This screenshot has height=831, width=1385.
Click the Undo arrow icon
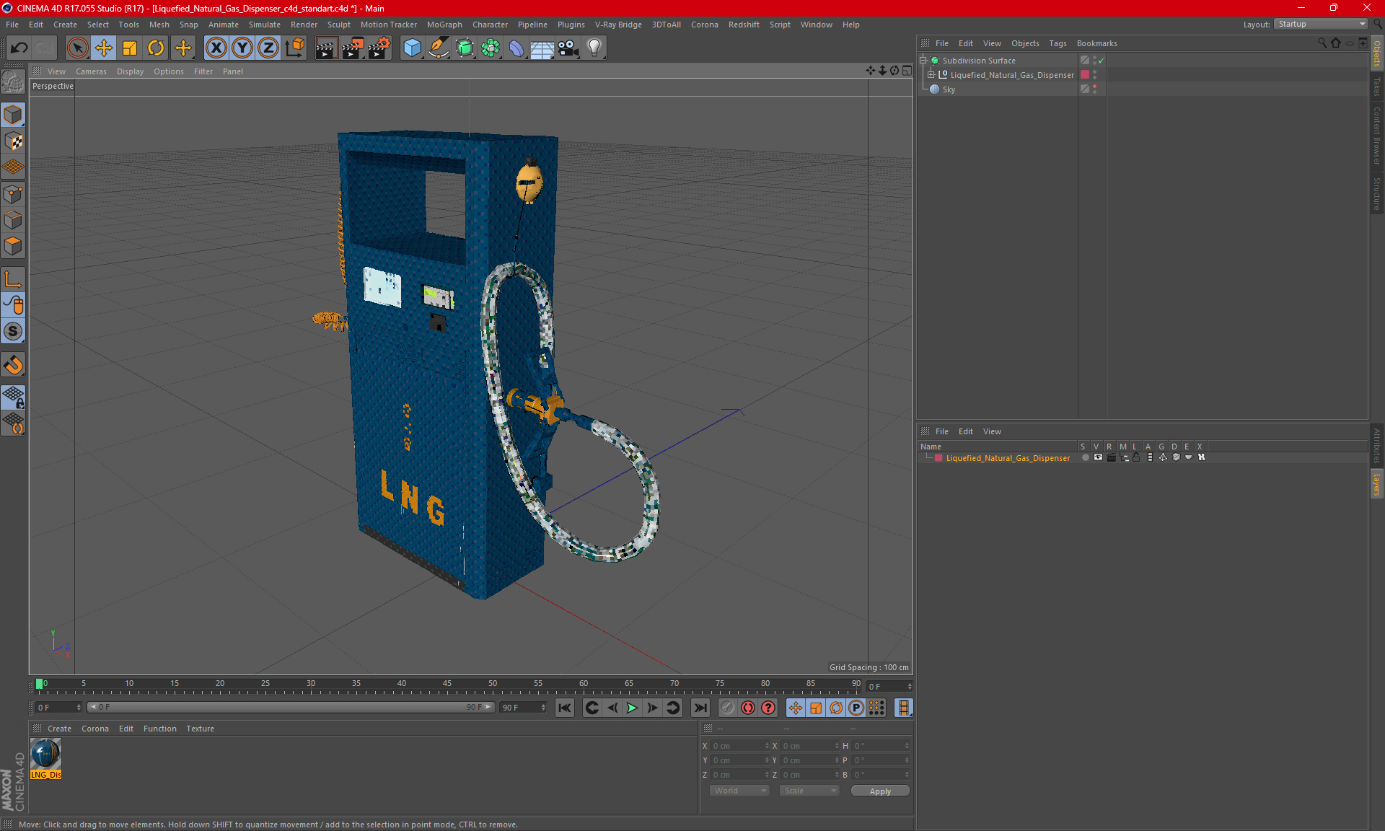(x=19, y=48)
